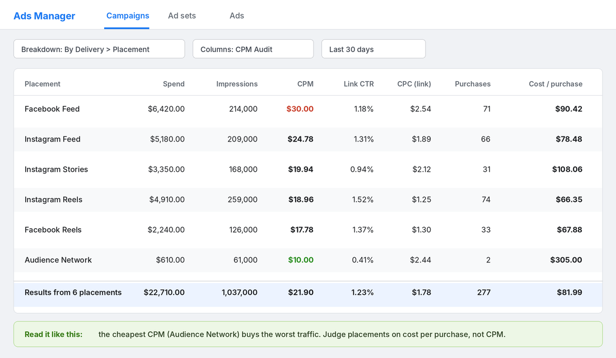This screenshot has width=616, height=358.
Task: Select the Instagram Stories placement row
Action: point(308,169)
